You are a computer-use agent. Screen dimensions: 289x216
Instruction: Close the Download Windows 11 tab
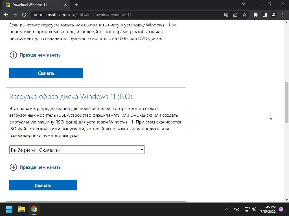click(65, 5)
